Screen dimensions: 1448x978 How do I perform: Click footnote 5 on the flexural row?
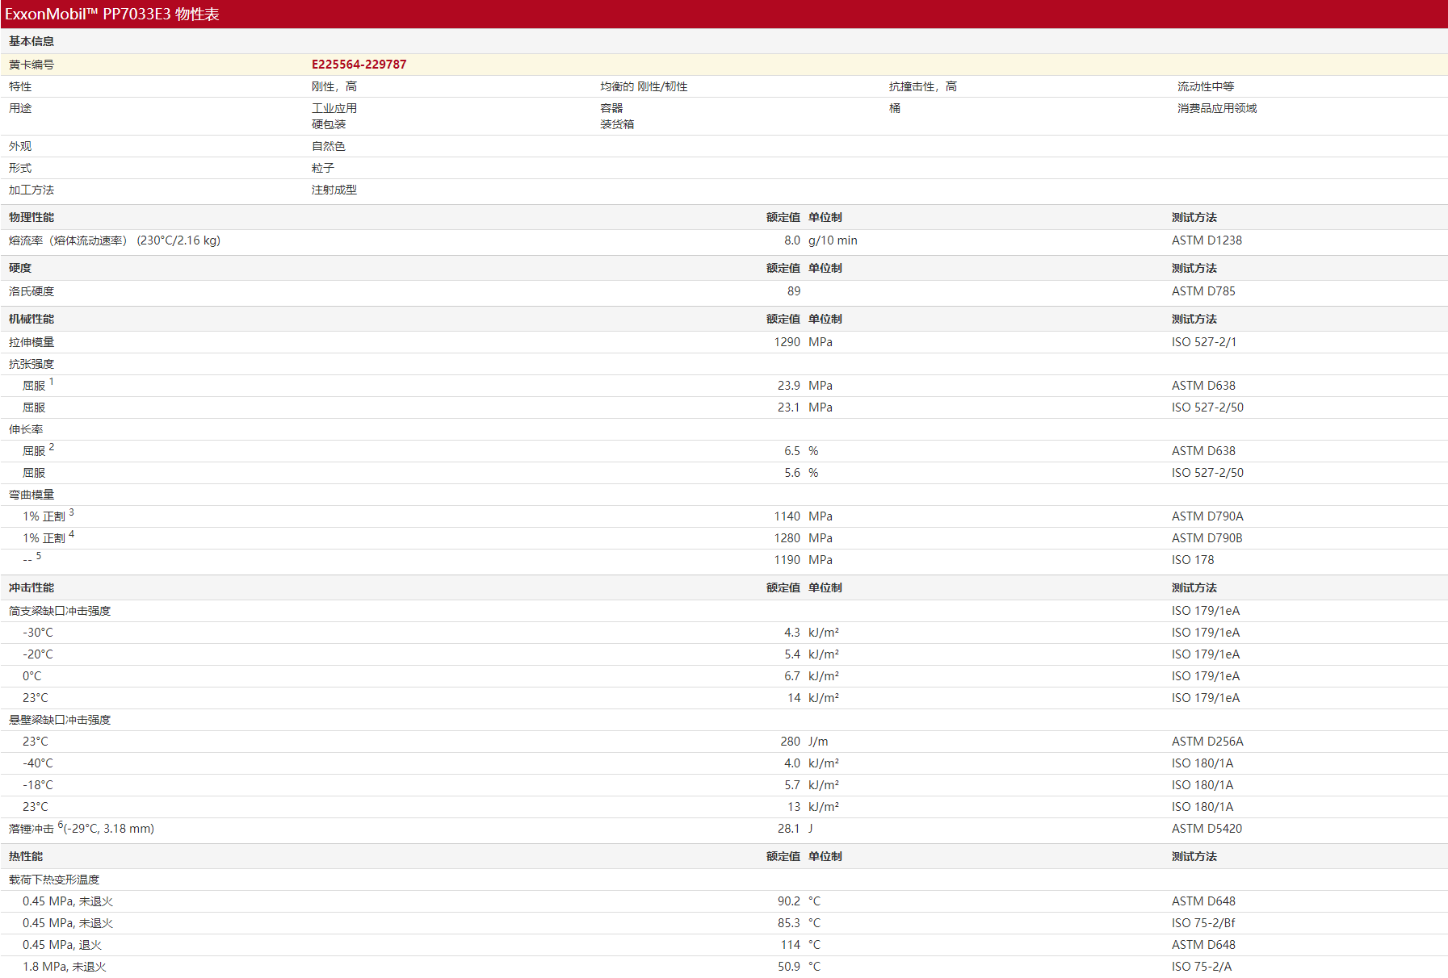pyautogui.click(x=39, y=556)
